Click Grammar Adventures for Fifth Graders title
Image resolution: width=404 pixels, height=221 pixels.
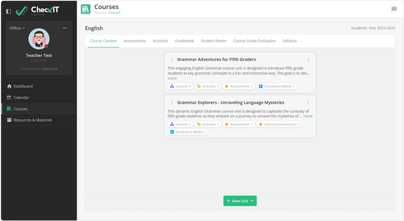(x=217, y=59)
